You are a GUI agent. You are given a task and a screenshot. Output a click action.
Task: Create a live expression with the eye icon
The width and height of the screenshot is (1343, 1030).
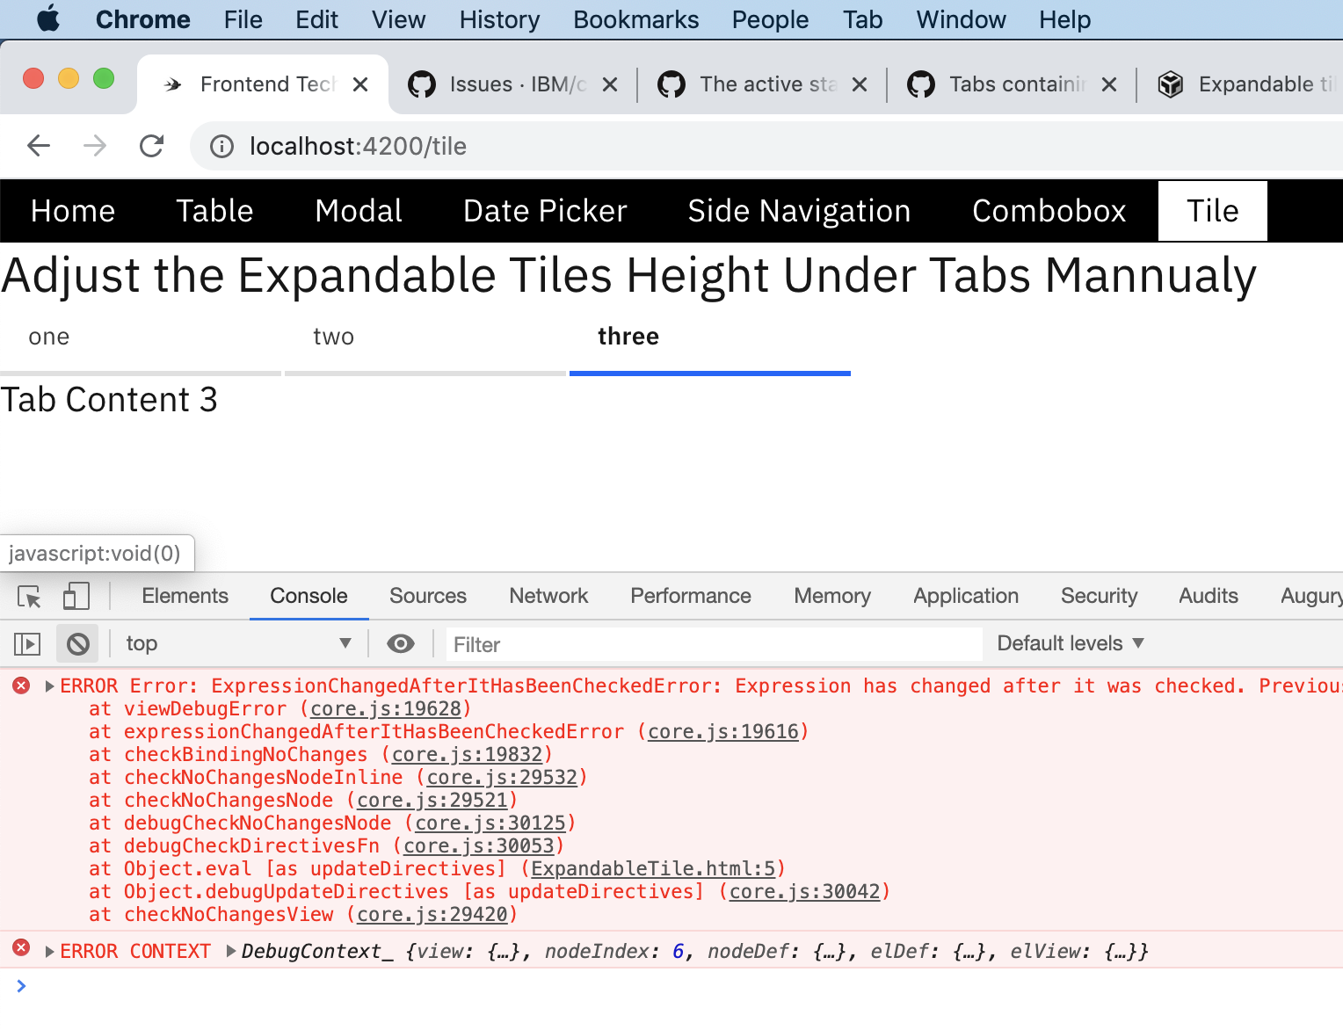pyautogui.click(x=401, y=643)
